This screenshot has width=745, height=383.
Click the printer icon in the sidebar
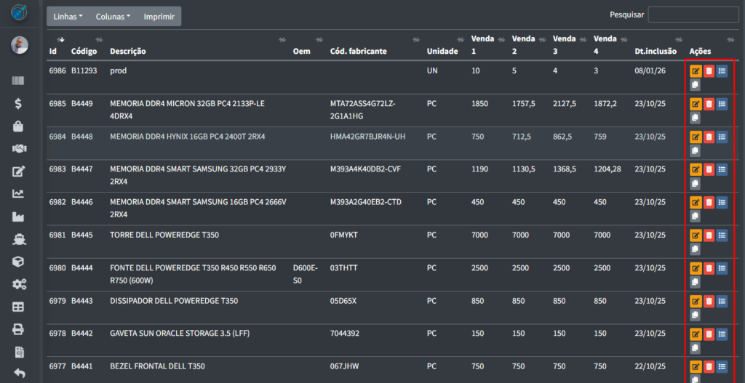pyautogui.click(x=19, y=329)
